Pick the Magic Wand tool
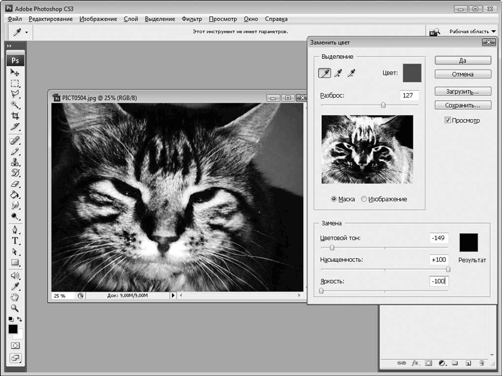502x376 pixels. [15, 105]
